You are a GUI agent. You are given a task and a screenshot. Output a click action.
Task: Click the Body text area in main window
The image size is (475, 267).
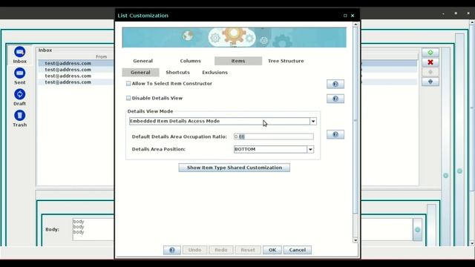[x=93, y=229]
